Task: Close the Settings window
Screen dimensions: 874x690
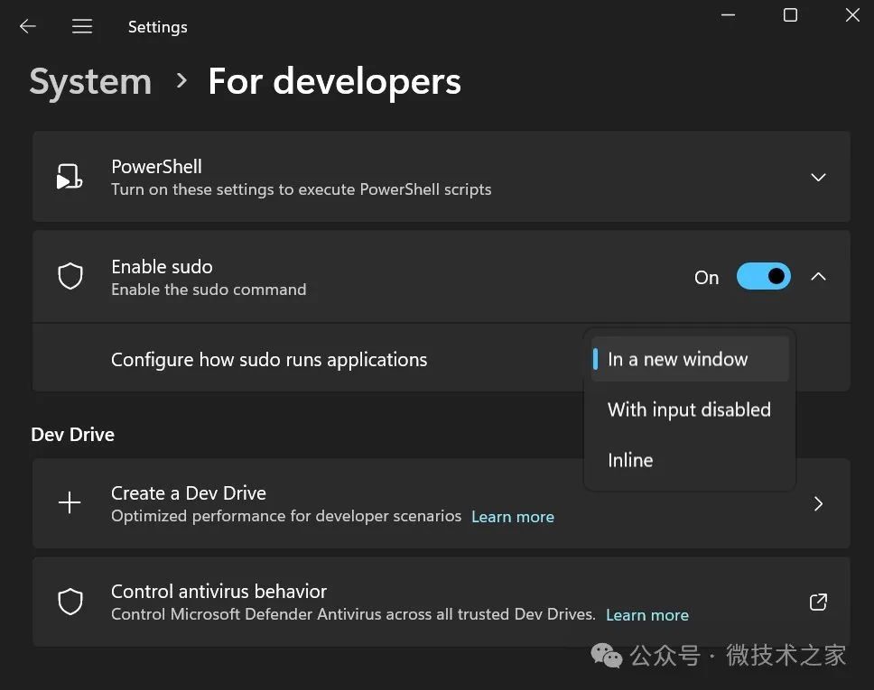Action: coord(852,15)
